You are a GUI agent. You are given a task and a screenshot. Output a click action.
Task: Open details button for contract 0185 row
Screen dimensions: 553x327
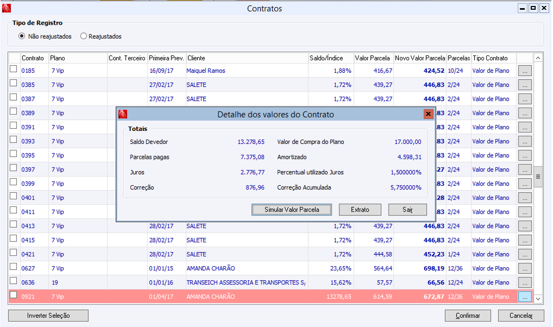tap(524, 71)
